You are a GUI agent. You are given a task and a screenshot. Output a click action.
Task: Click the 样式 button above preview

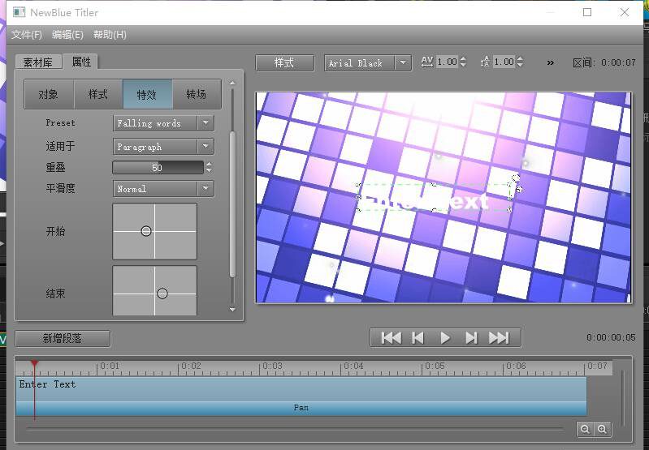click(284, 62)
